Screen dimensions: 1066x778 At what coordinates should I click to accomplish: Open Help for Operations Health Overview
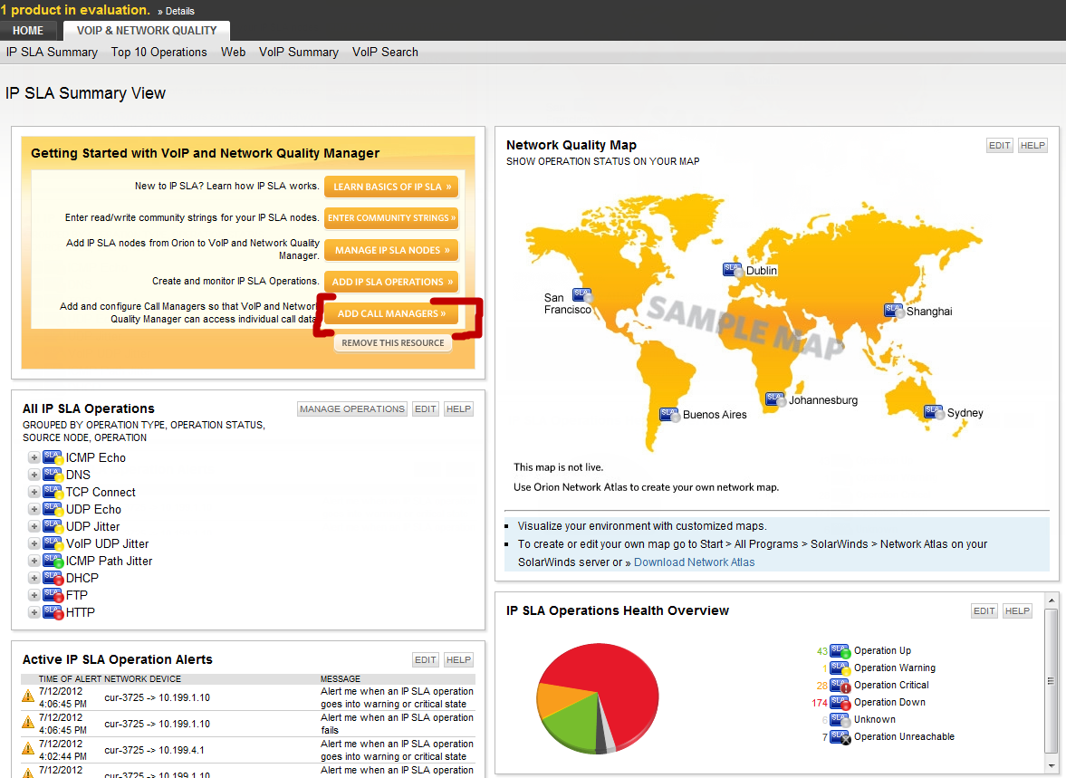tap(1017, 610)
